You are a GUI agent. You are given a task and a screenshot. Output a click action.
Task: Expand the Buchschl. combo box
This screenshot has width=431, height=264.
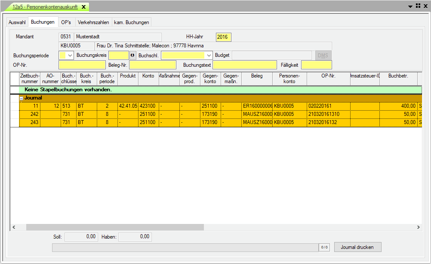pyautogui.click(x=209, y=56)
